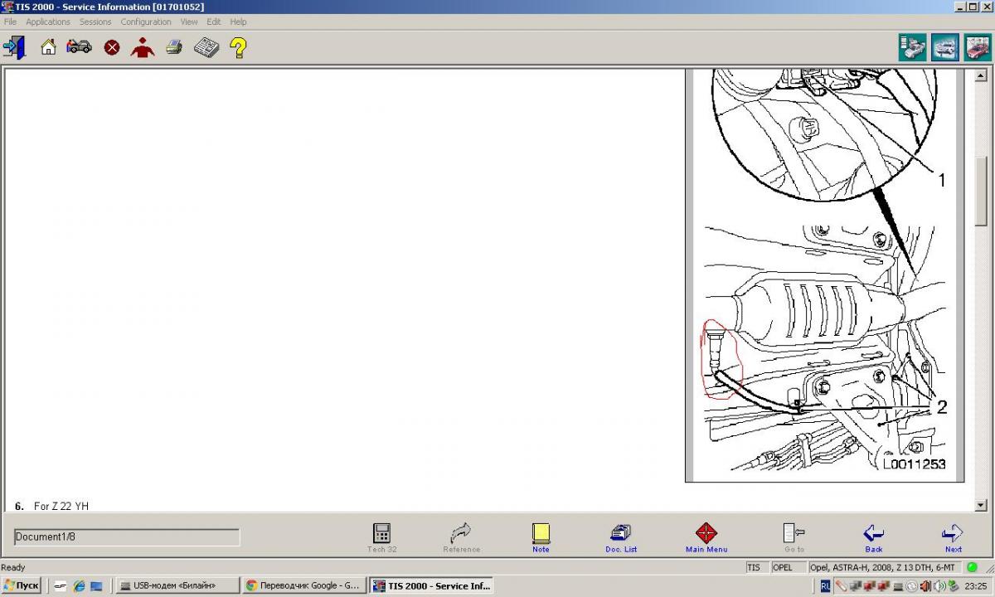Open the Configuration menu
This screenshot has height=597, width=995.
click(x=146, y=22)
